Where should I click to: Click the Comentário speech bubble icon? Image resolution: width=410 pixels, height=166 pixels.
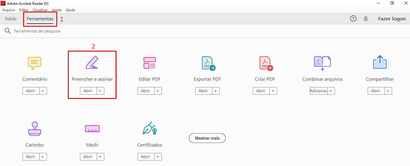point(34,63)
